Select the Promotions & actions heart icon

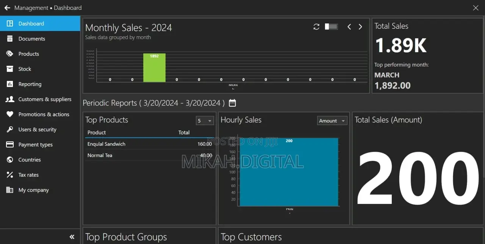10,114
